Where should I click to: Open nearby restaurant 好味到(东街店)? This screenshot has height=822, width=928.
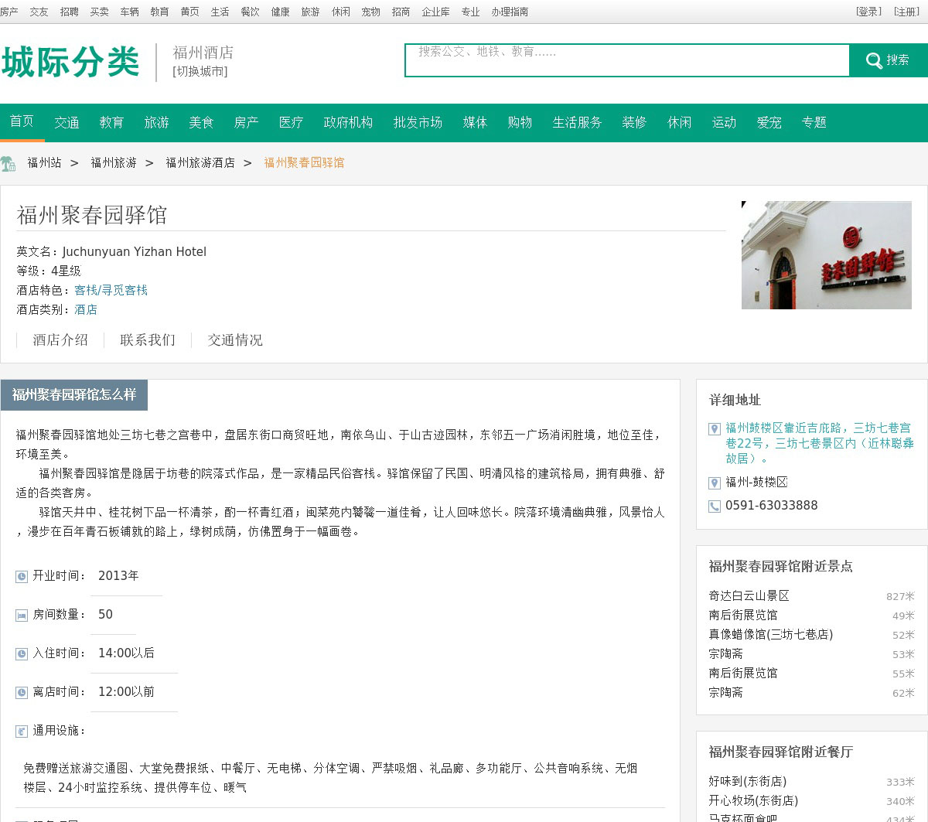748,782
